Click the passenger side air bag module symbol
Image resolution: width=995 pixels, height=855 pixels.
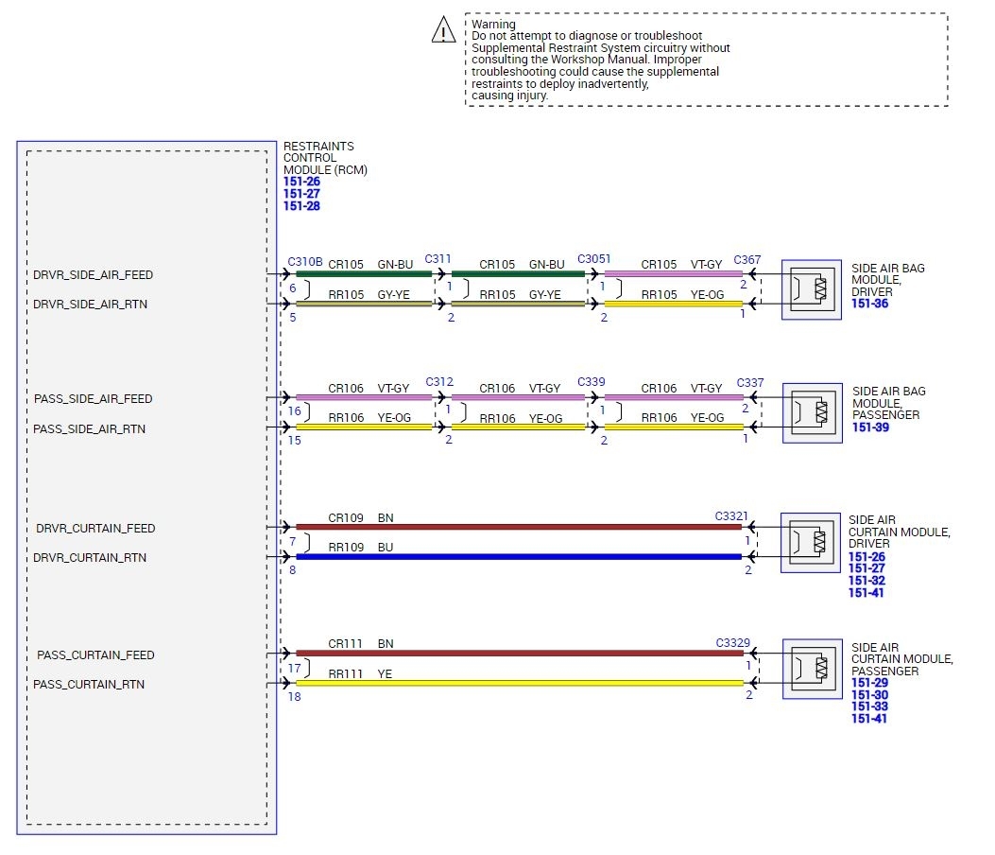click(813, 413)
